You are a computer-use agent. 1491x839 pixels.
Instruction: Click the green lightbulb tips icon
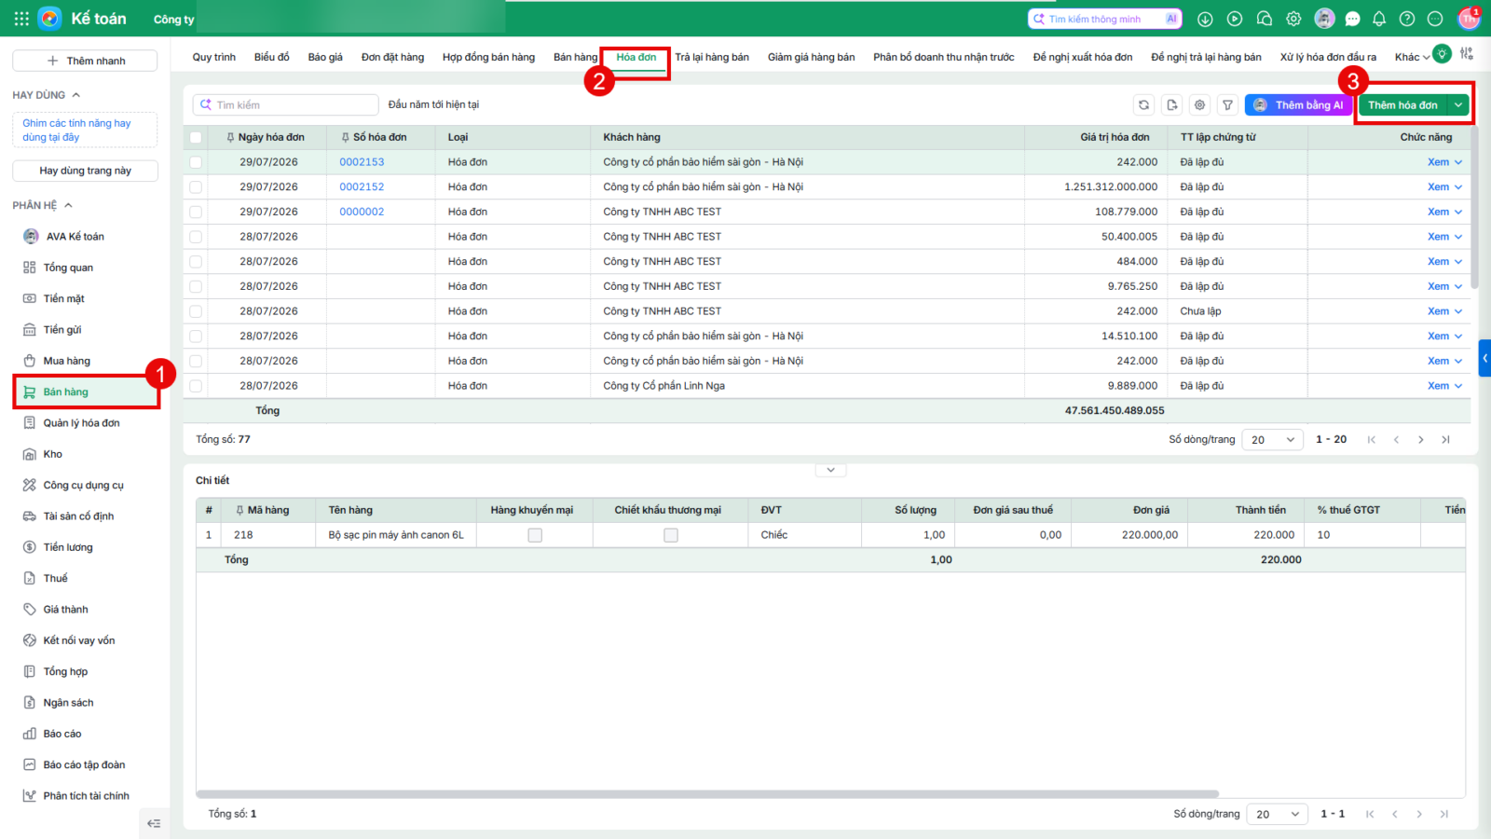1442,54
